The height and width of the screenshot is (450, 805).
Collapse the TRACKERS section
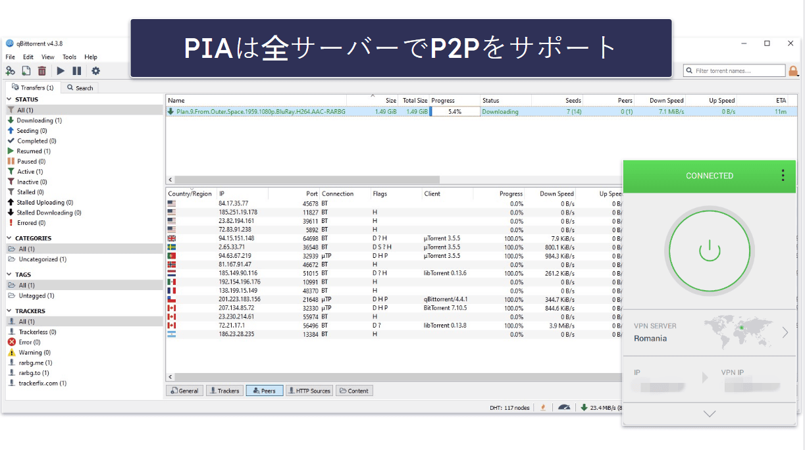point(10,311)
